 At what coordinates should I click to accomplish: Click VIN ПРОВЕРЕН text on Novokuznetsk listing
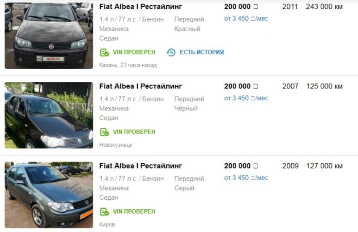click(x=134, y=132)
